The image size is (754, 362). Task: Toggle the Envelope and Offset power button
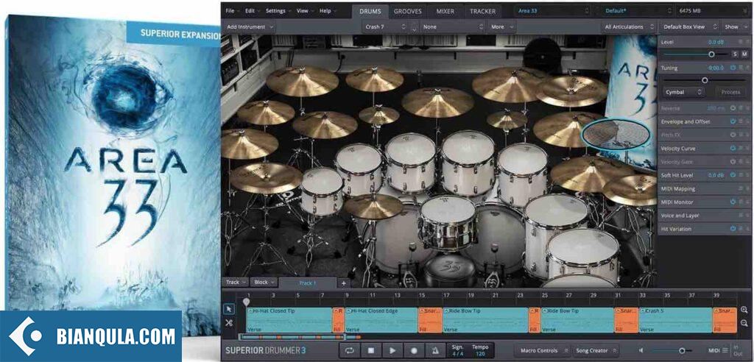(733, 121)
